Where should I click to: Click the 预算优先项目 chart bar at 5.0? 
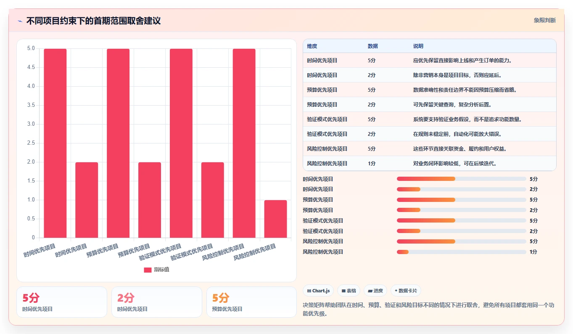[x=118, y=143]
